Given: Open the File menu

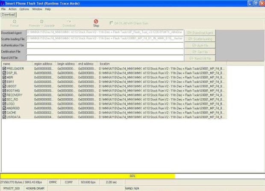Looking at the screenshot, I should click(x=3, y=9).
